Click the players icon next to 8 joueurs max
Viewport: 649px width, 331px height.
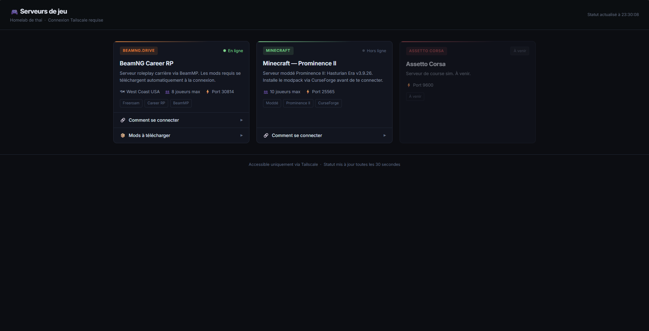click(x=167, y=92)
